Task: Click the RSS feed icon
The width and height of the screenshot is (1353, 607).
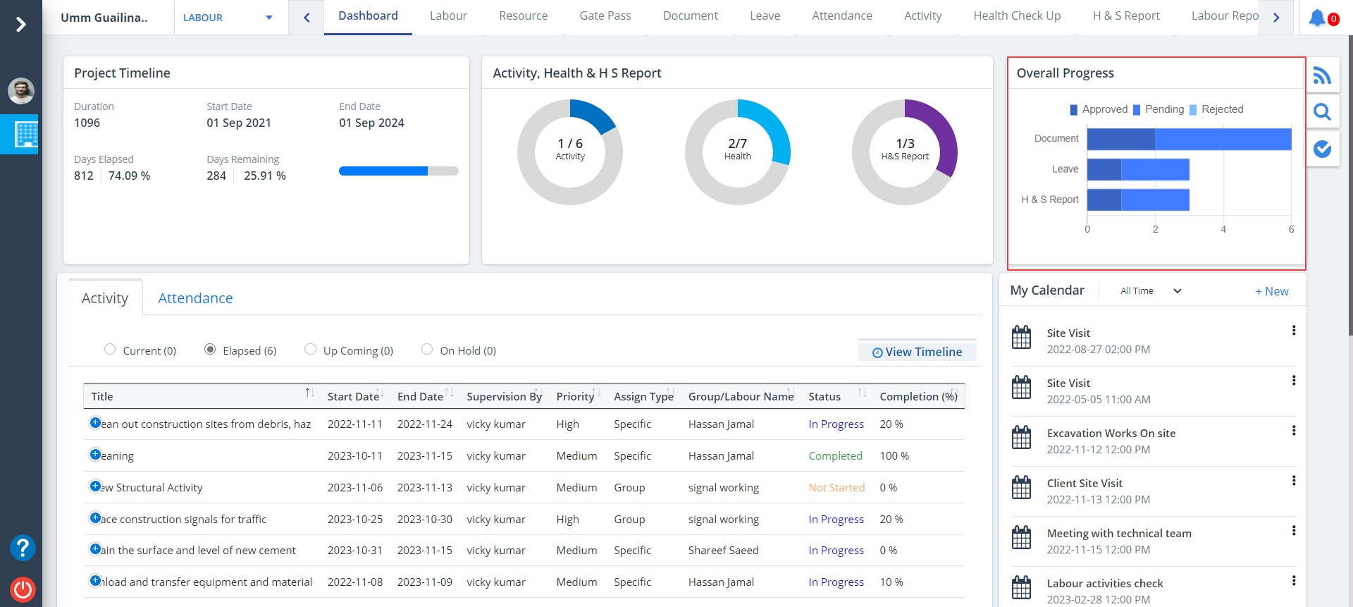Action: pyautogui.click(x=1323, y=75)
